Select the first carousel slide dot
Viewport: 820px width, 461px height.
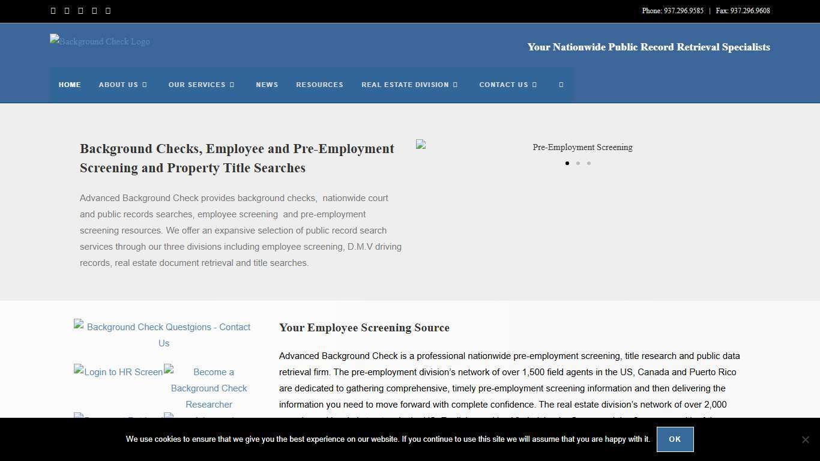567,163
